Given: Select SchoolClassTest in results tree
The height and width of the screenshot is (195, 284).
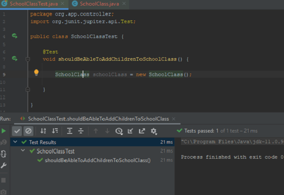Looking at the screenshot, I should 56,151.
